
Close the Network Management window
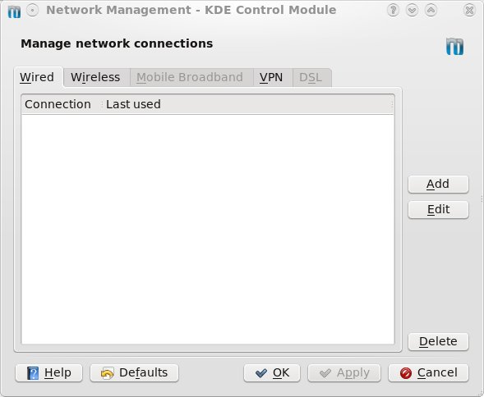pos(469,10)
